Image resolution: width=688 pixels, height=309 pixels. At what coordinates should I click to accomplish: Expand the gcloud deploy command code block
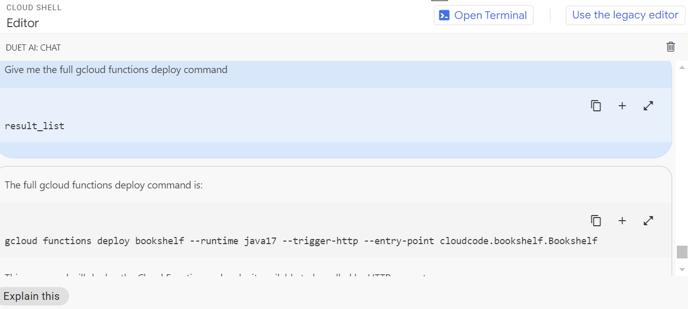(648, 221)
